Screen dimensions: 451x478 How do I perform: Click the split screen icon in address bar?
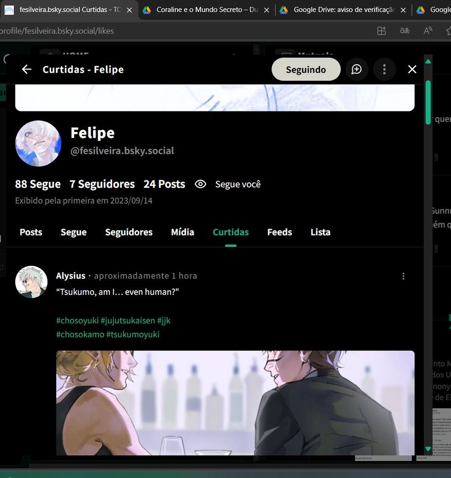point(382,31)
